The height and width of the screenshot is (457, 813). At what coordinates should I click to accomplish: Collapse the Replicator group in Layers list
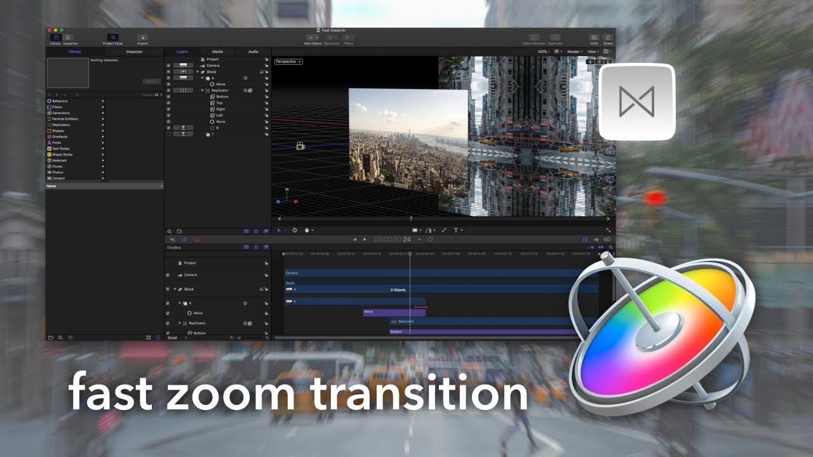click(203, 90)
